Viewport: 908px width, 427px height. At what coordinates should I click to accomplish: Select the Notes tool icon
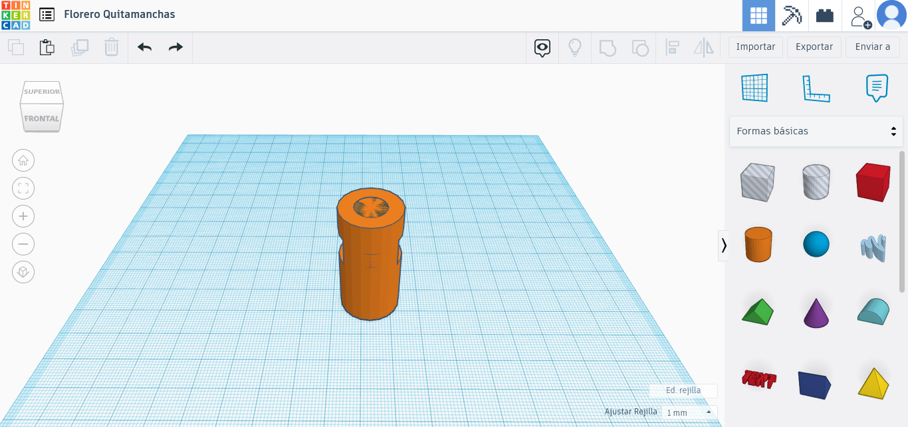(x=877, y=88)
